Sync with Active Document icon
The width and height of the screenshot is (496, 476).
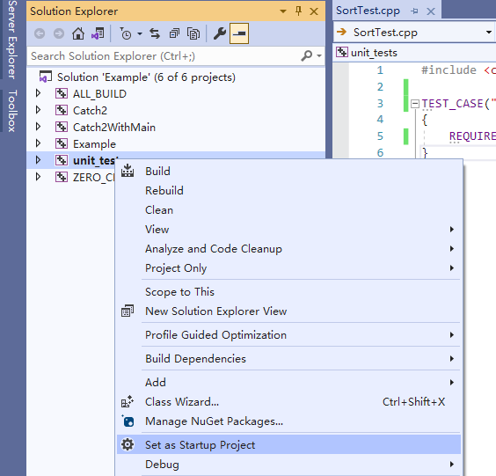coord(155,33)
